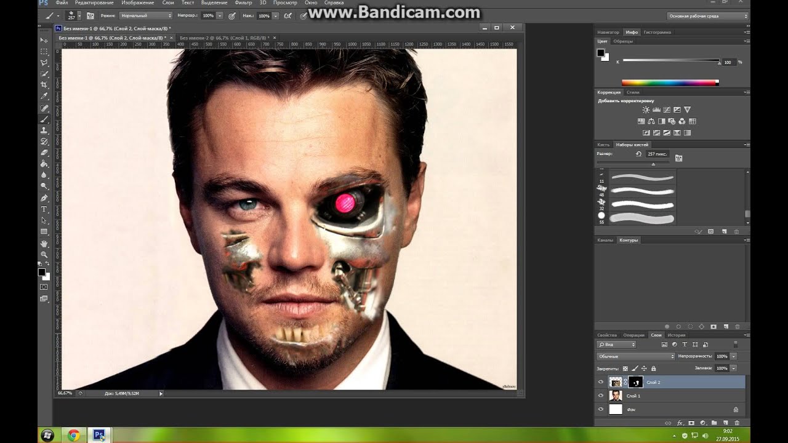Select the Move tool

(x=44, y=40)
